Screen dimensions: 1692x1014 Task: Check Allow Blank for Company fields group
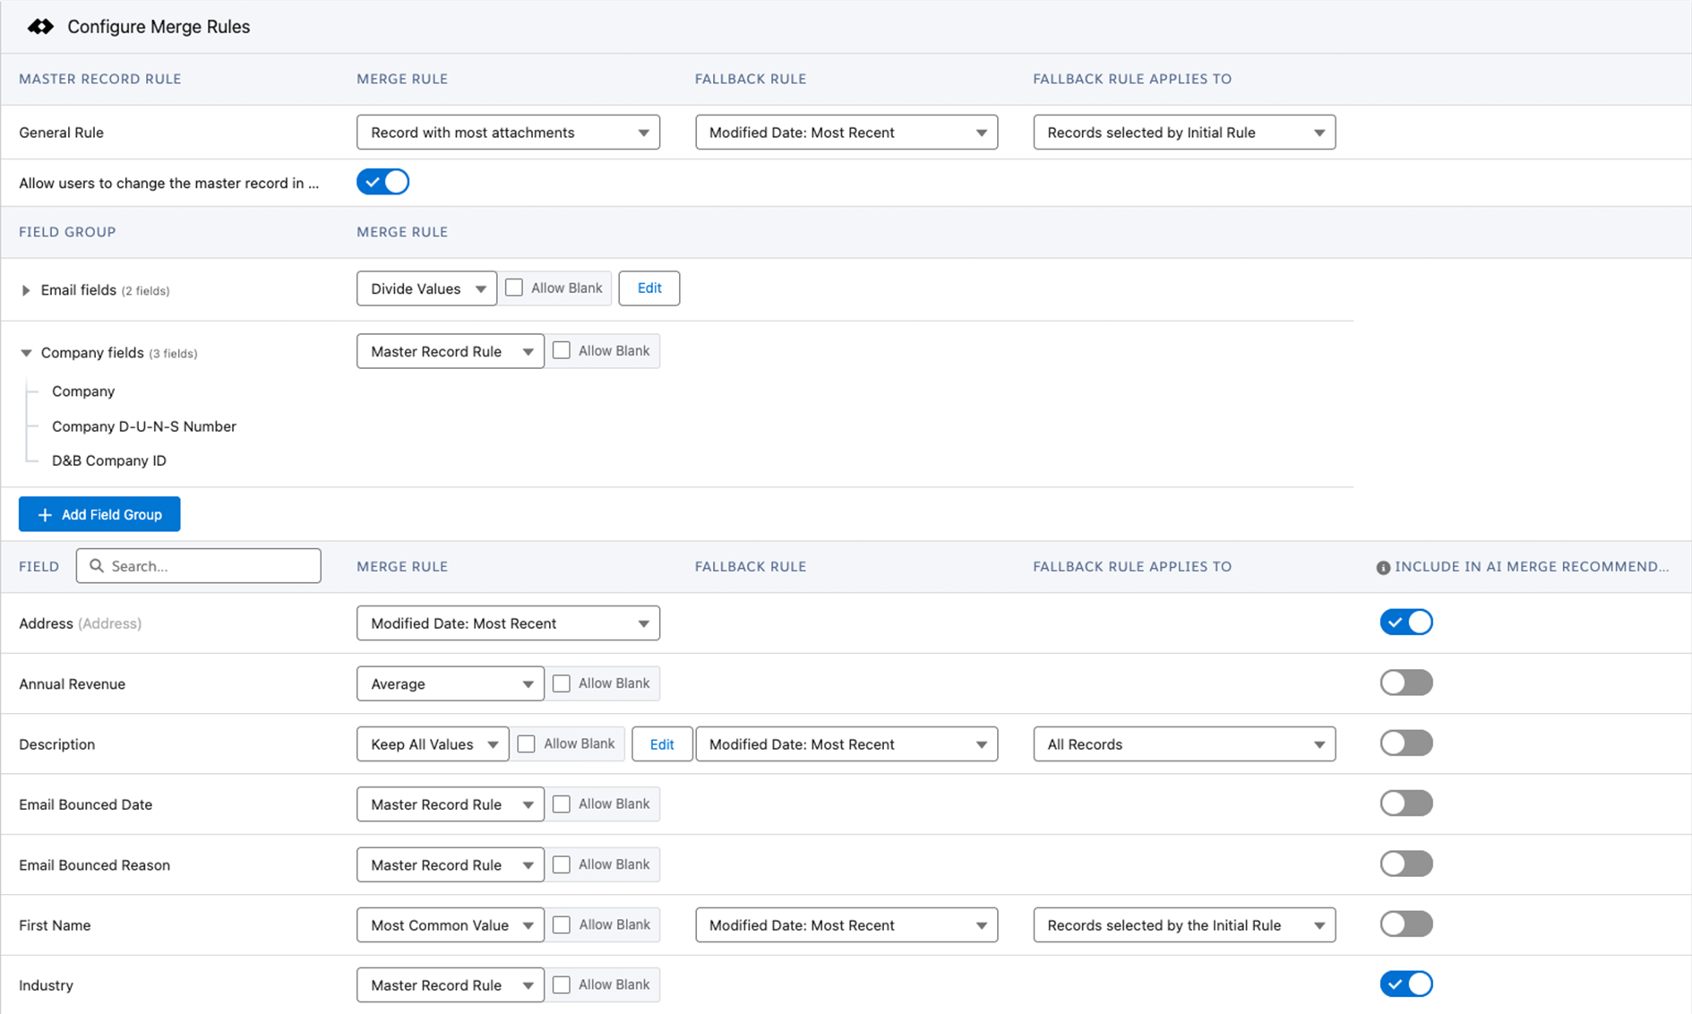tap(562, 350)
